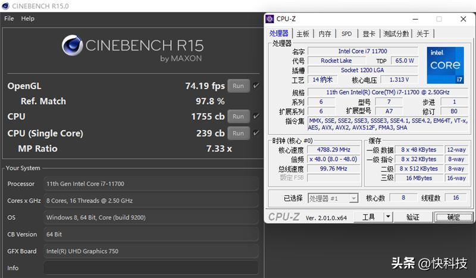
Task: Run the CPU benchmark
Action: tap(239, 116)
